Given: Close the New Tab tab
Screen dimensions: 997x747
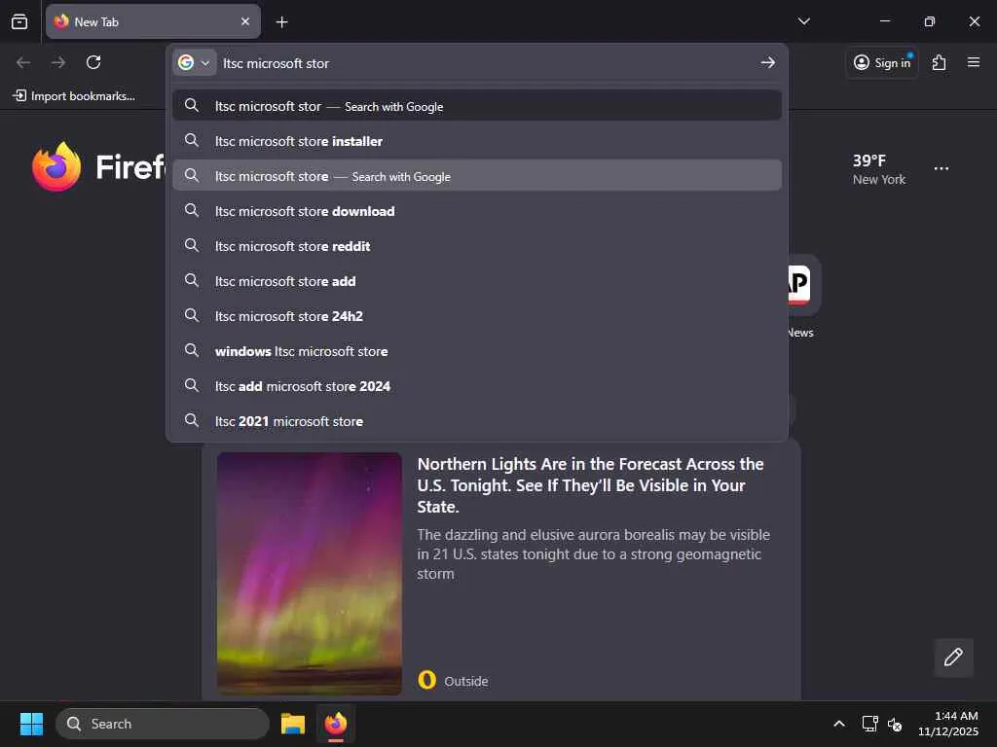Looking at the screenshot, I should point(245,21).
